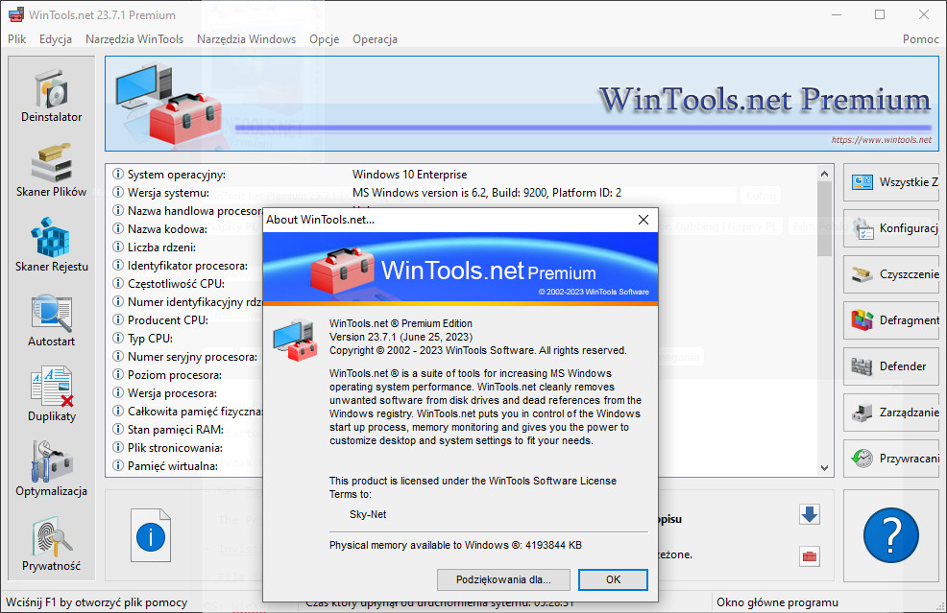Screen dimensions: 947x613
Task: Select the Typ CPU row
Action: pyautogui.click(x=186, y=339)
